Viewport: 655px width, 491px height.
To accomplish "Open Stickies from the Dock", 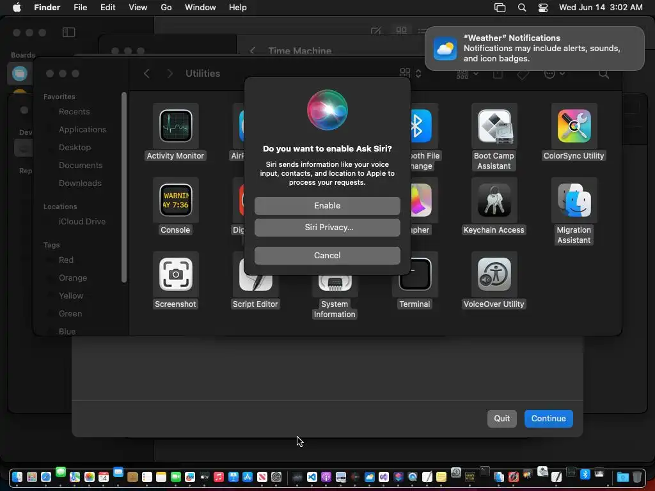I will (x=441, y=477).
